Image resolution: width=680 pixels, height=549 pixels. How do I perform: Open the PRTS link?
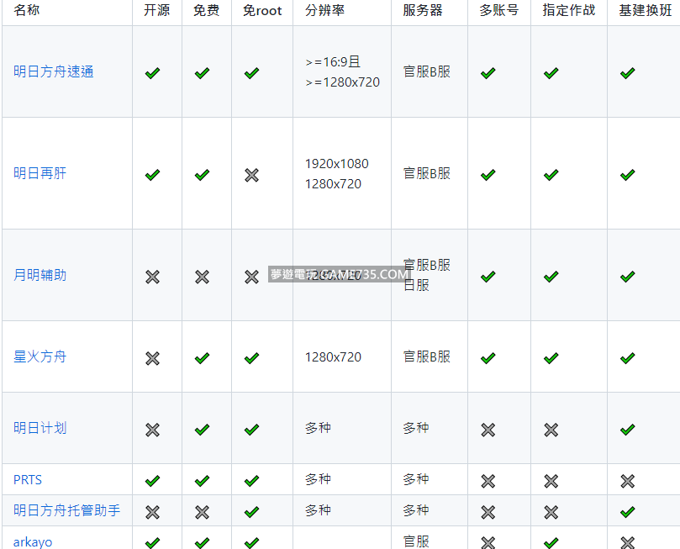[x=28, y=480]
